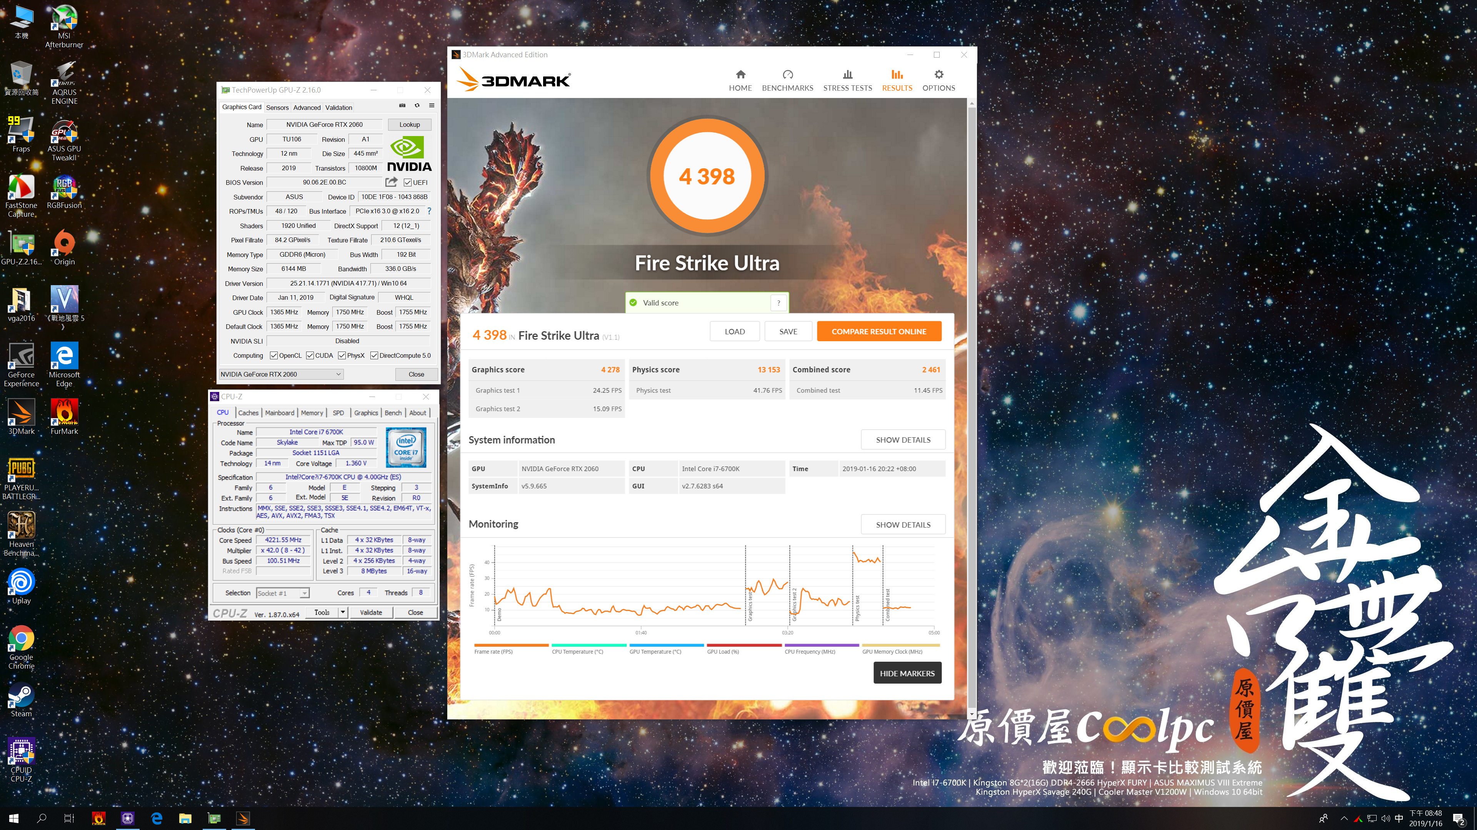Go to 3DMark HOME page
Viewport: 1477px width, 830px height.
click(x=740, y=80)
